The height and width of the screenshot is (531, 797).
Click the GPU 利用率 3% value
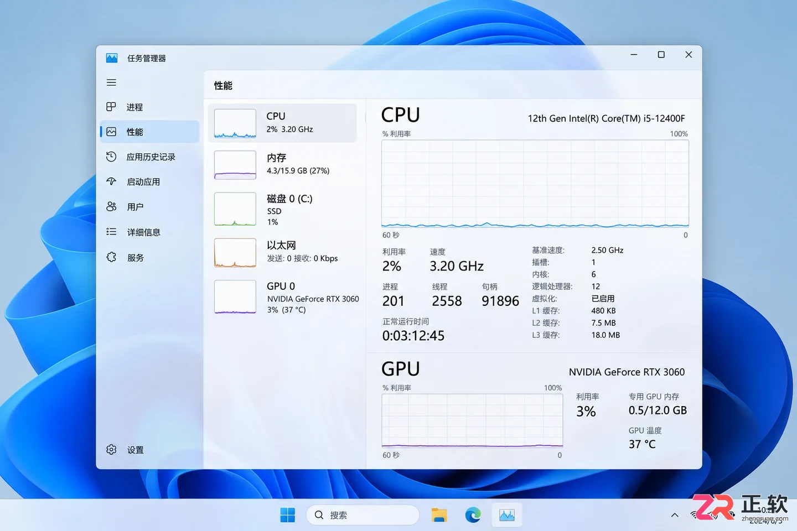[586, 412]
